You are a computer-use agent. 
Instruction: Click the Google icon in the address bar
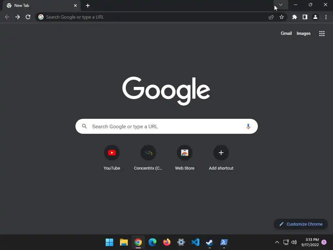pos(41,17)
